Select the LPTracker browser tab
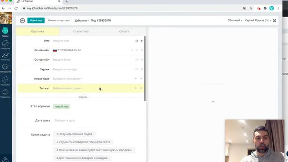Image resolution: width=288 pixels, height=162 pixels. [x=38, y=1]
